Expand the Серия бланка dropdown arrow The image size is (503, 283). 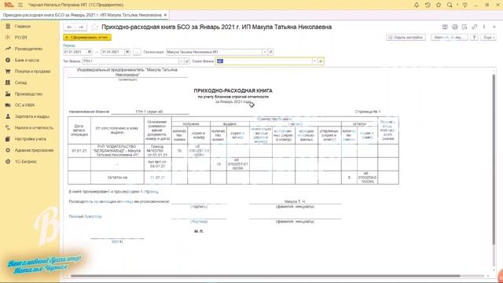tap(314, 61)
